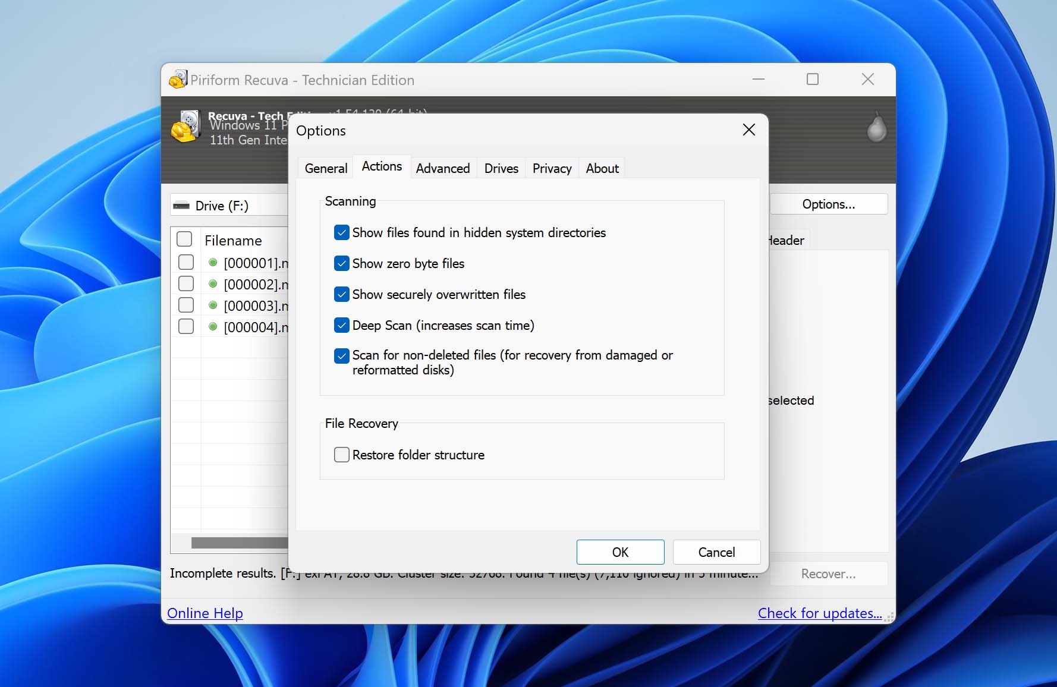Check the box for file [000002]
This screenshot has width=1057, height=687.
pyautogui.click(x=186, y=283)
